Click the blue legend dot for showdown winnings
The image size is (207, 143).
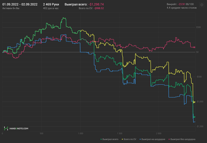click(140, 139)
